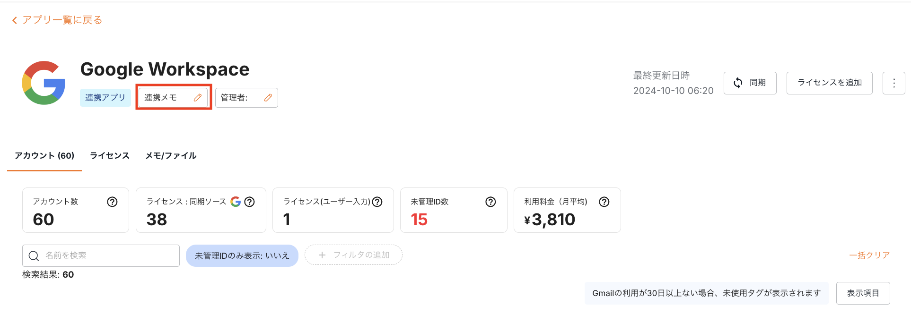
Task: Toggle the 未管理IDのみ表示 filter chip
Action: (x=242, y=255)
